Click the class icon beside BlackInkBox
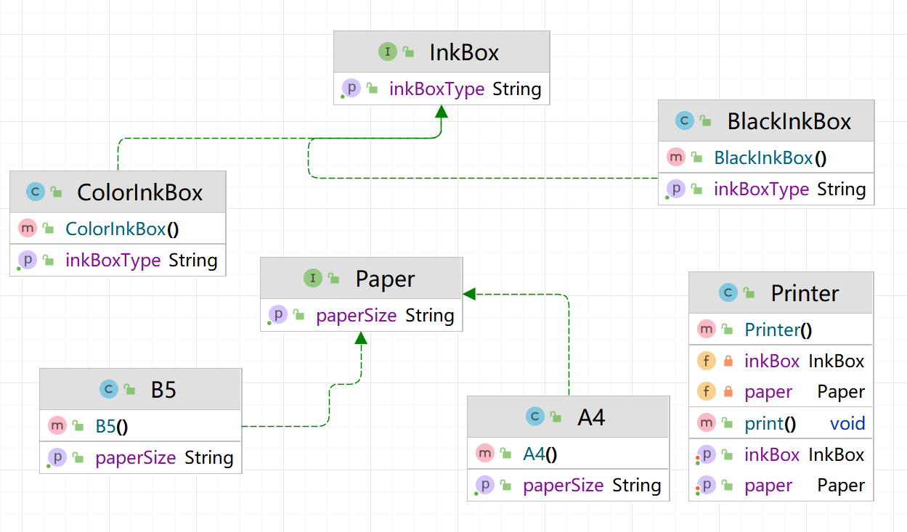 click(685, 120)
